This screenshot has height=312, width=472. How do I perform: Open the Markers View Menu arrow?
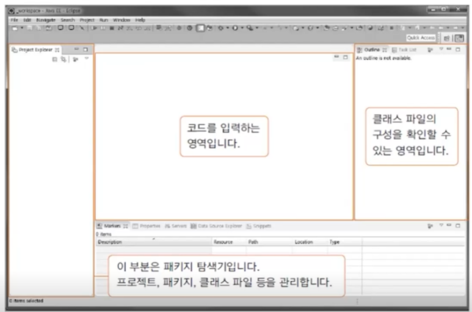tap(441, 225)
